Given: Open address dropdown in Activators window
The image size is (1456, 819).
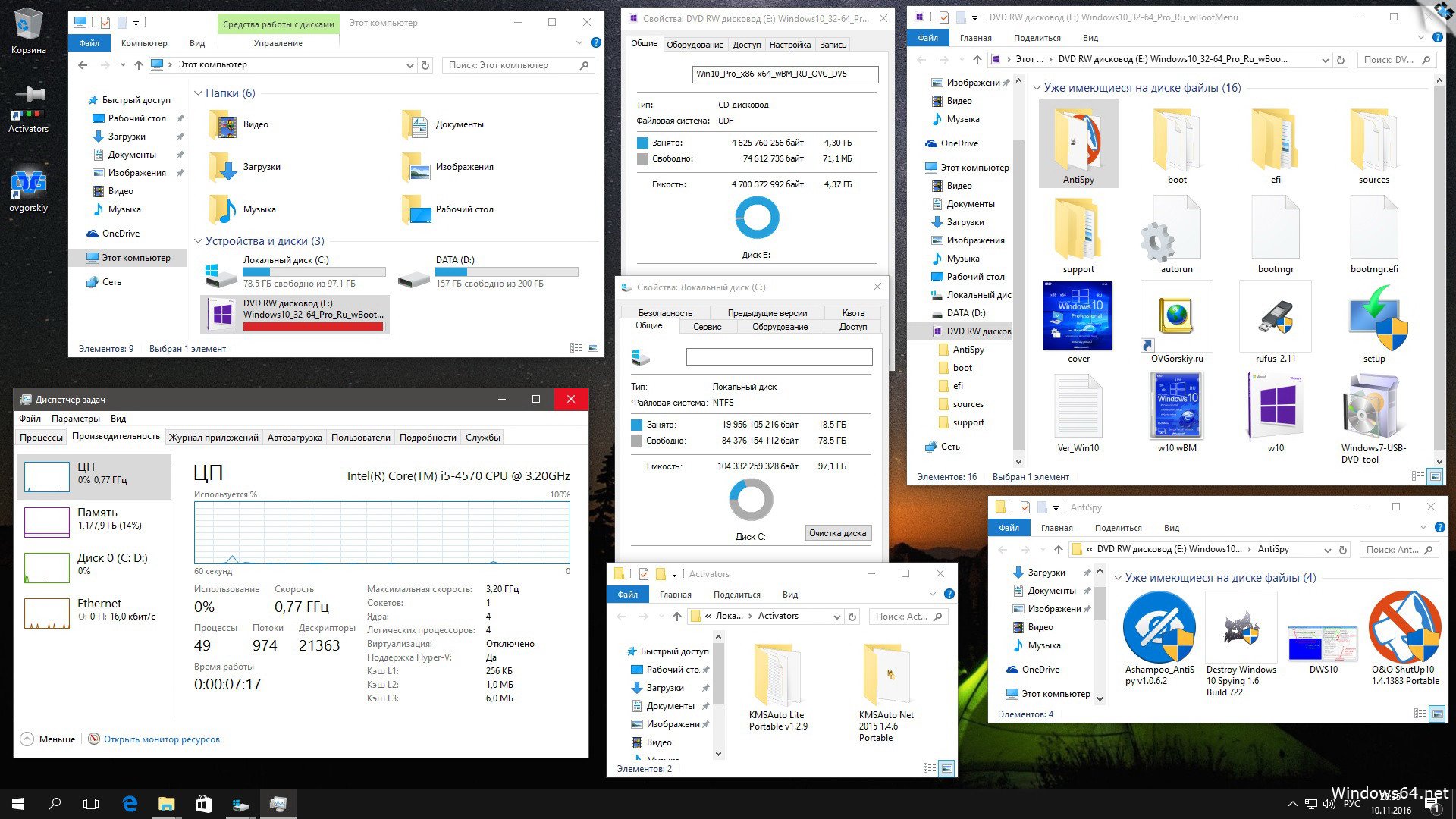Looking at the screenshot, I should [x=836, y=617].
